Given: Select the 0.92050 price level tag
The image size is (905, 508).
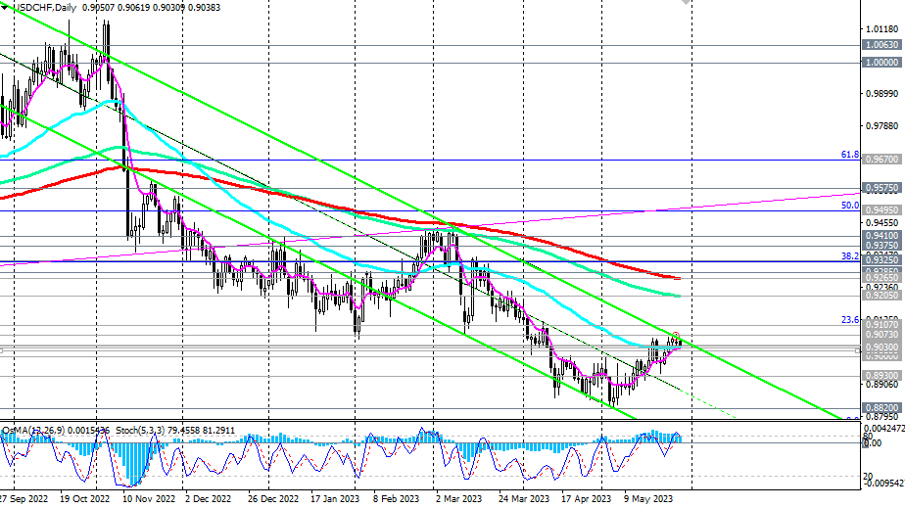Looking at the screenshot, I should click(x=881, y=296).
